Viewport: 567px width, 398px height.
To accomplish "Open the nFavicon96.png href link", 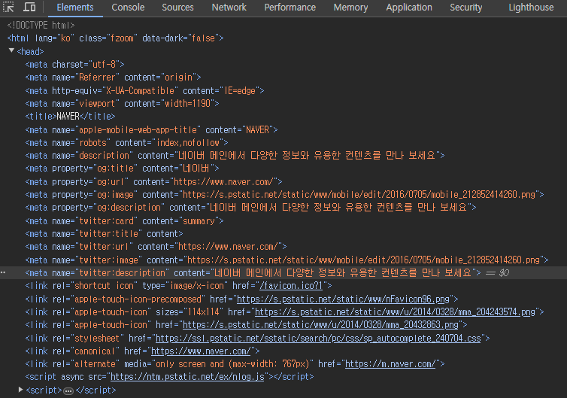I will 343,299.
